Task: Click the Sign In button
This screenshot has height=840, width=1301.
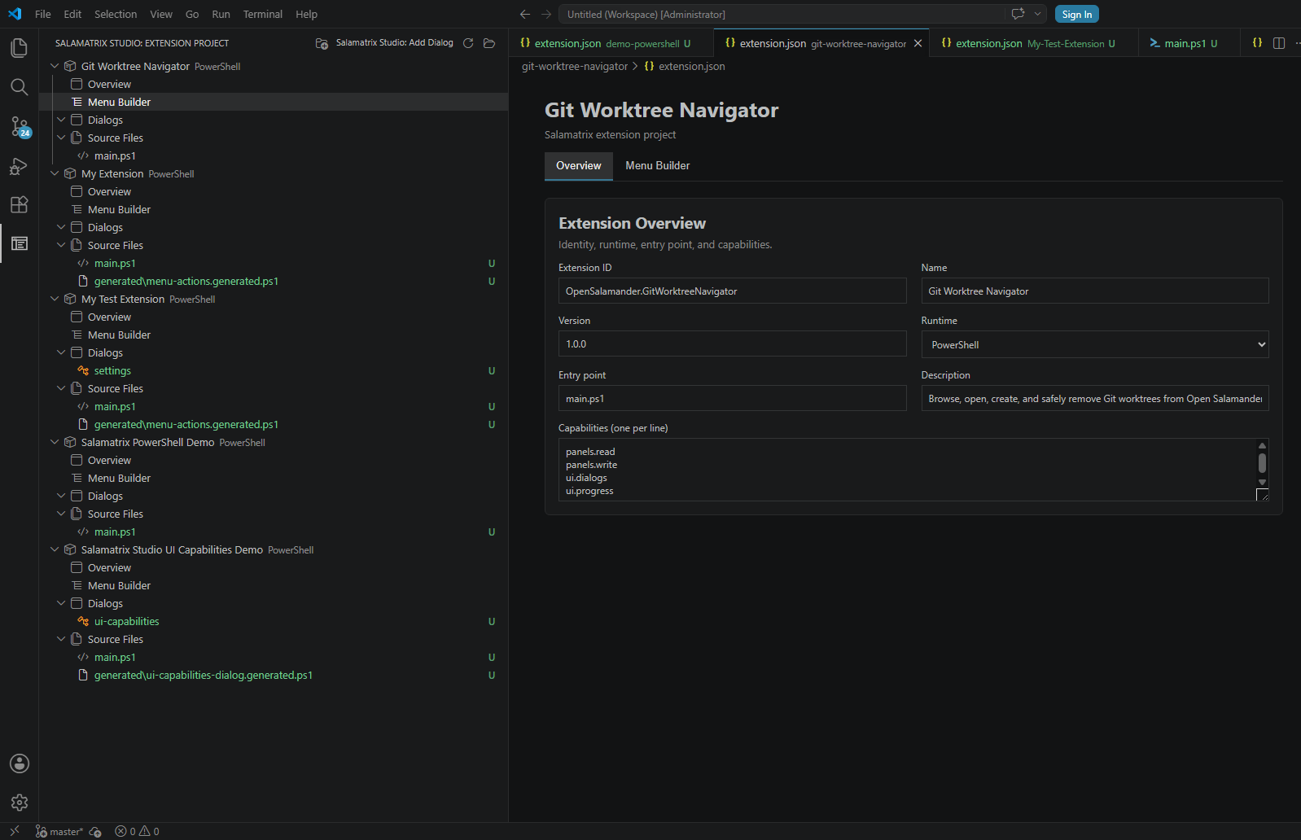Action: [1076, 14]
